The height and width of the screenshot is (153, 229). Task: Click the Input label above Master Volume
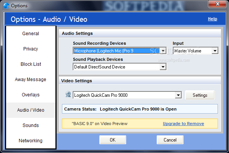[178, 43]
